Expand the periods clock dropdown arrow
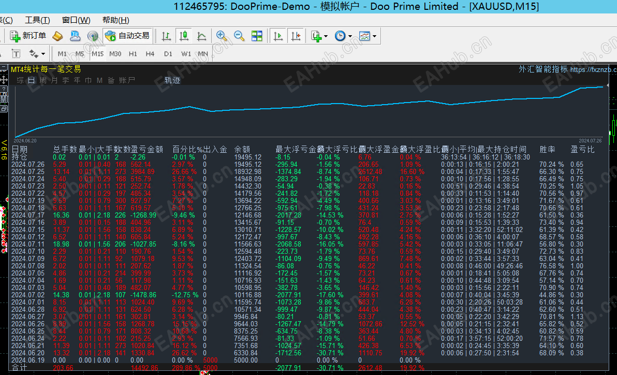 350,36
